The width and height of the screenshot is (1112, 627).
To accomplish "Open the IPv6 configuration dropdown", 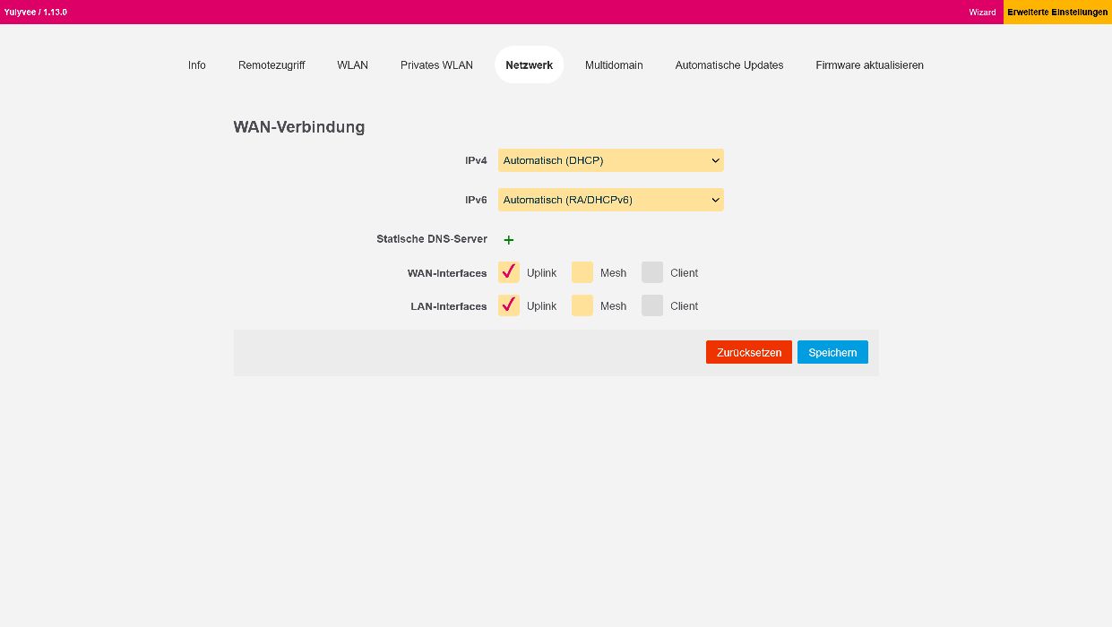I will click(x=610, y=200).
